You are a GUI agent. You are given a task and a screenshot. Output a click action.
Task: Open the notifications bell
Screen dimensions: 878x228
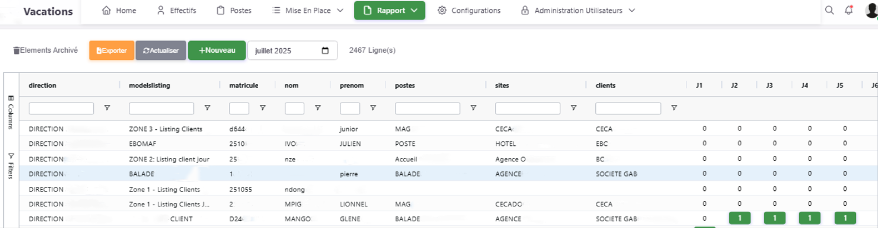click(849, 10)
